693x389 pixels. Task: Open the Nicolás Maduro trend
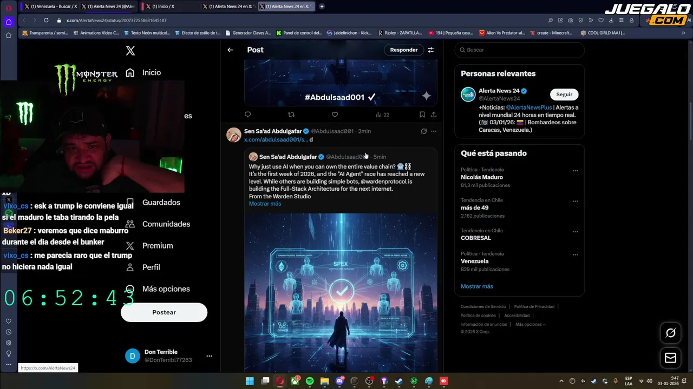tap(482, 177)
